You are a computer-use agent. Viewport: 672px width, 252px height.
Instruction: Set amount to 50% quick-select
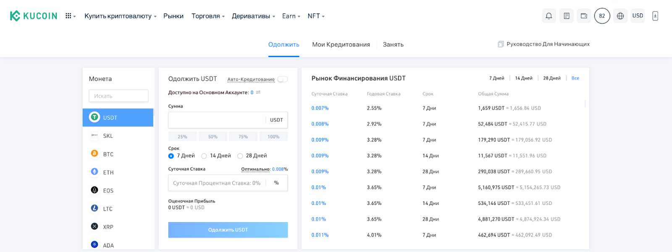coord(213,136)
